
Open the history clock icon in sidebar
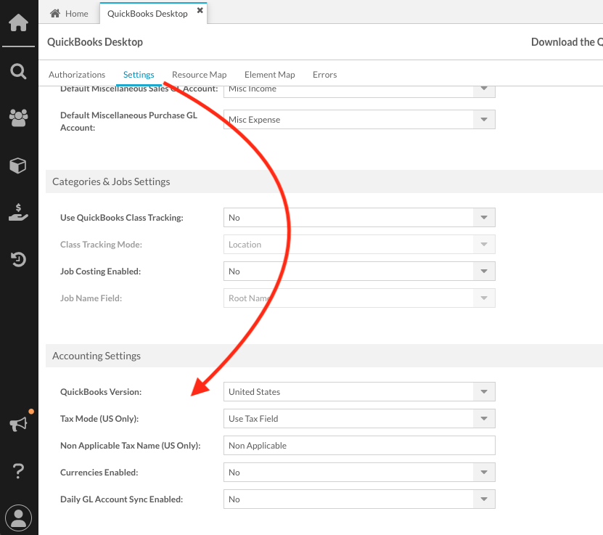(18, 259)
